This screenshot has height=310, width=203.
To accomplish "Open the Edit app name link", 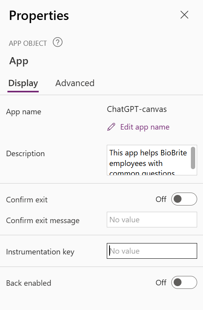I will pyautogui.click(x=145, y=127).
